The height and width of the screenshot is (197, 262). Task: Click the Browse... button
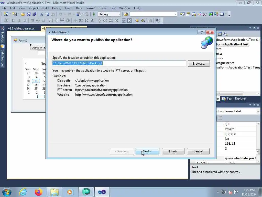pyautogui.click(x=199, y=64)
